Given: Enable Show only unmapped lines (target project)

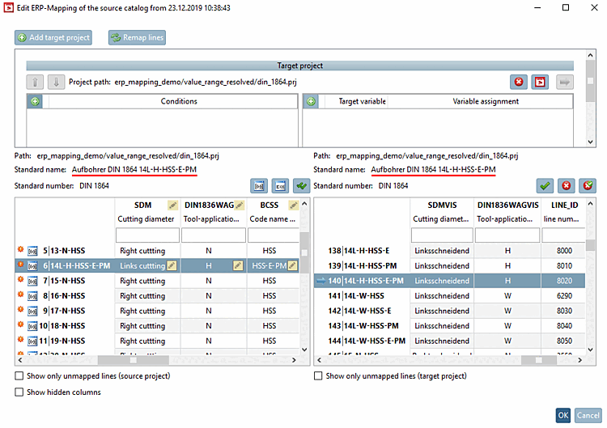Looking at the screenshot, I should (318, 376).
